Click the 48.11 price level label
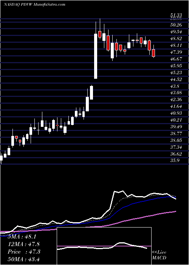 (x=177, y=45)
